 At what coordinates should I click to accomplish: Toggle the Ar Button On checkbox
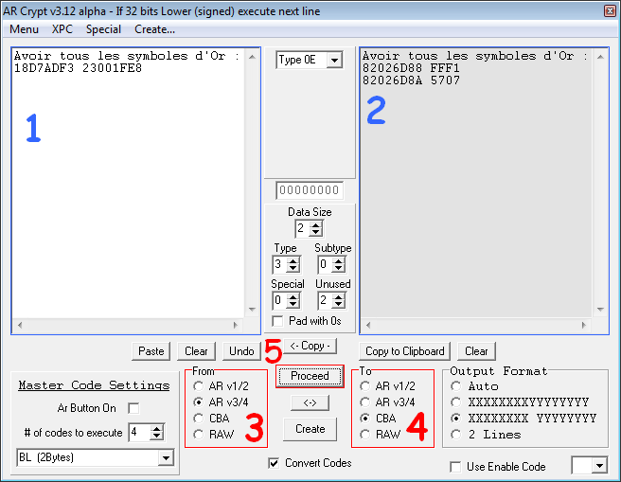click(x=133, y=408)
